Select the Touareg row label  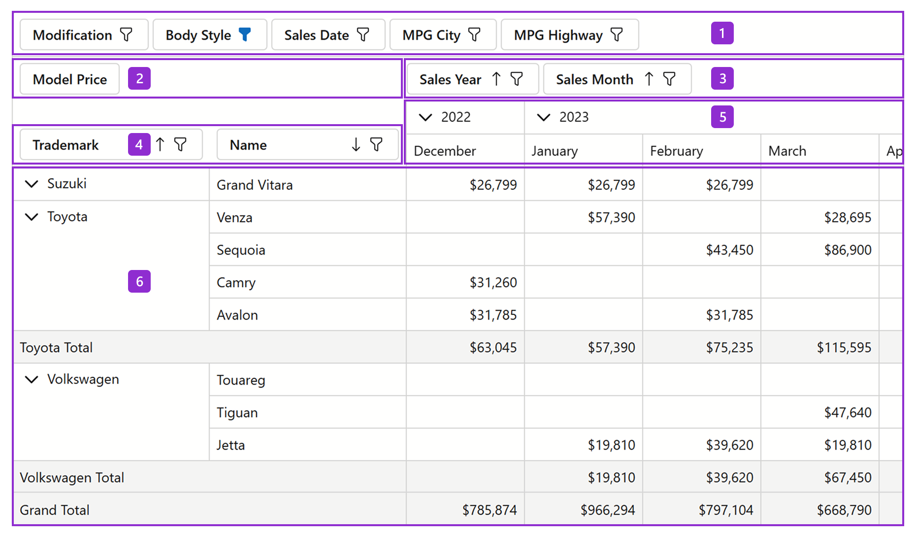[x=241, y=380]
